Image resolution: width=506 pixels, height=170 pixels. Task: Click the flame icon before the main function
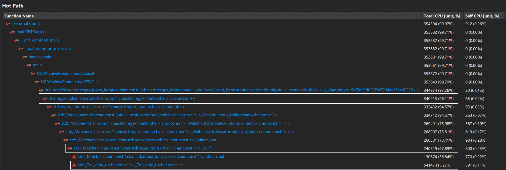[x=29, y=65]
